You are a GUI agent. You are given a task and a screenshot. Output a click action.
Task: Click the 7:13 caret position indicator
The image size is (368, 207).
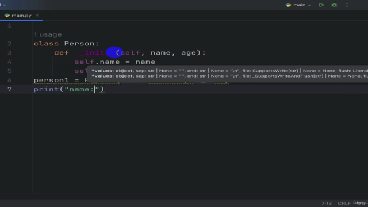pyautogui.click(x=327, y=203)
